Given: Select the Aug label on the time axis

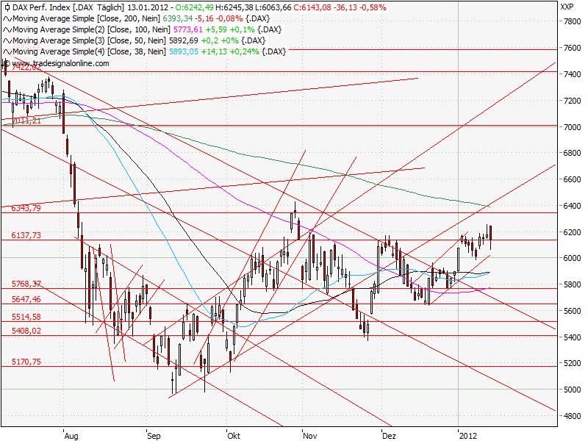Looking at the screenshot, I should point(71,436).
